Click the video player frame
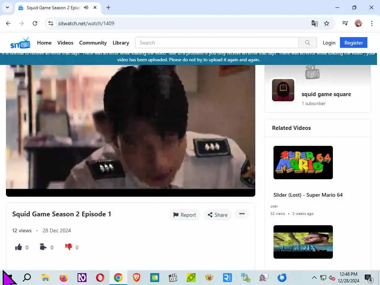 (130, 130)
